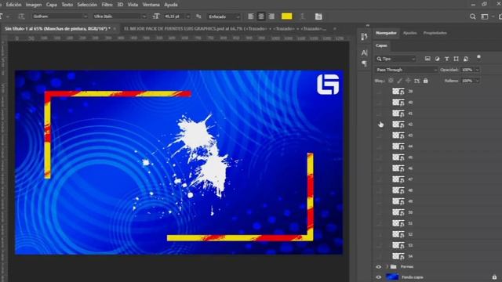Click the left align text icon
This screenshot has width=502, height=282.
(251, 16)
